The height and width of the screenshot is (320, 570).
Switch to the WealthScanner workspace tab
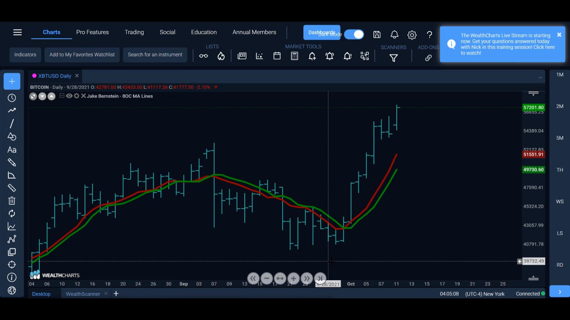tap(83, 294)
